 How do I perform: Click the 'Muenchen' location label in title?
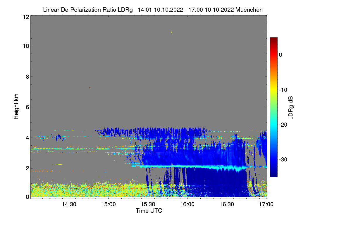[249, 10]
